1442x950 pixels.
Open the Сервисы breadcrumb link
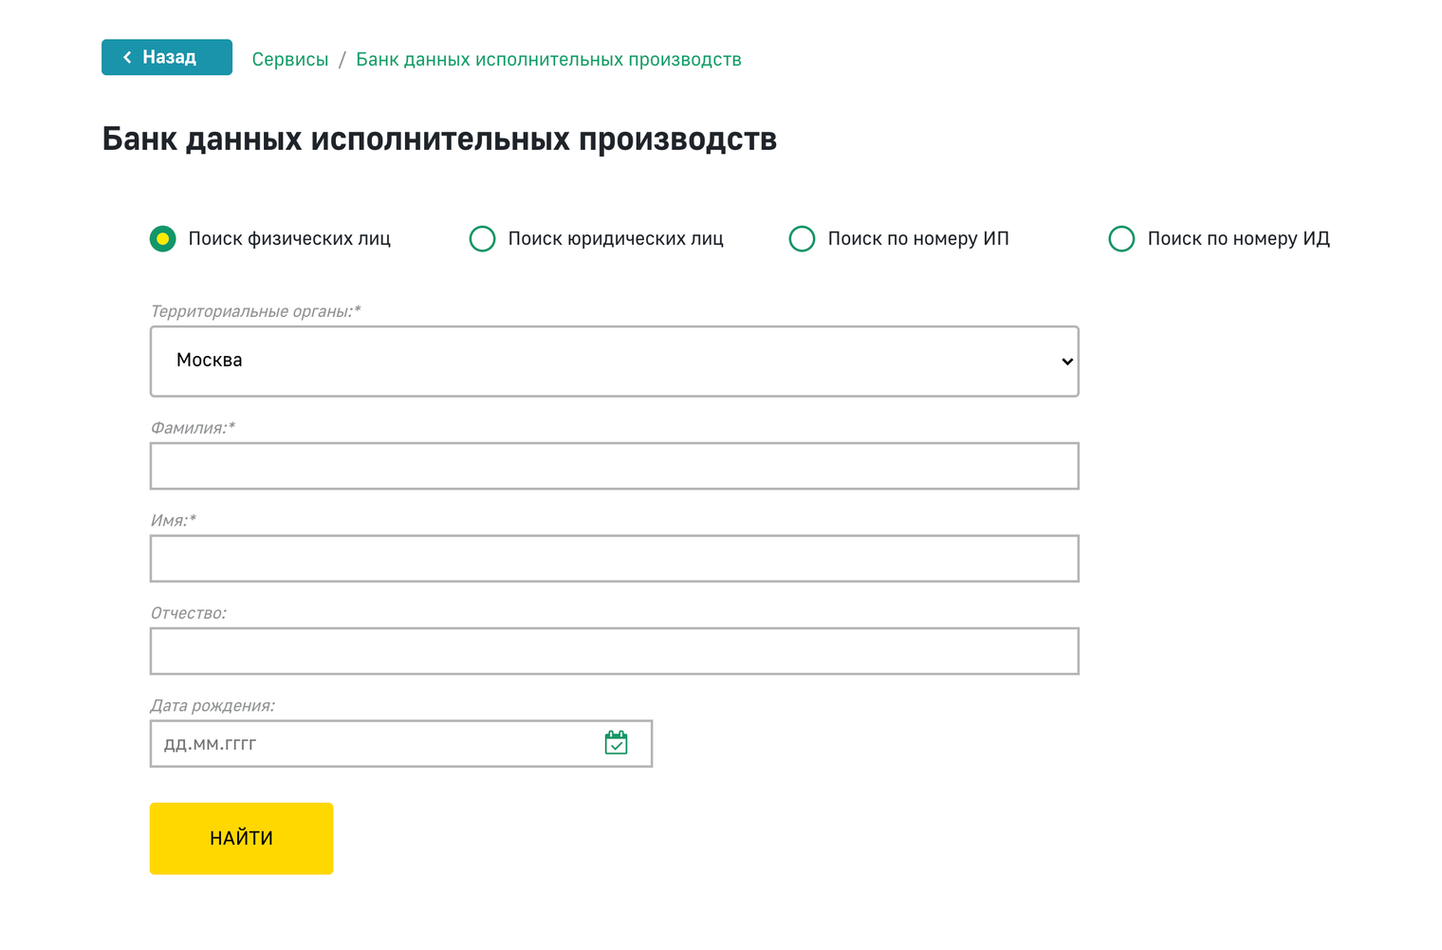click(x=290, y=59)
